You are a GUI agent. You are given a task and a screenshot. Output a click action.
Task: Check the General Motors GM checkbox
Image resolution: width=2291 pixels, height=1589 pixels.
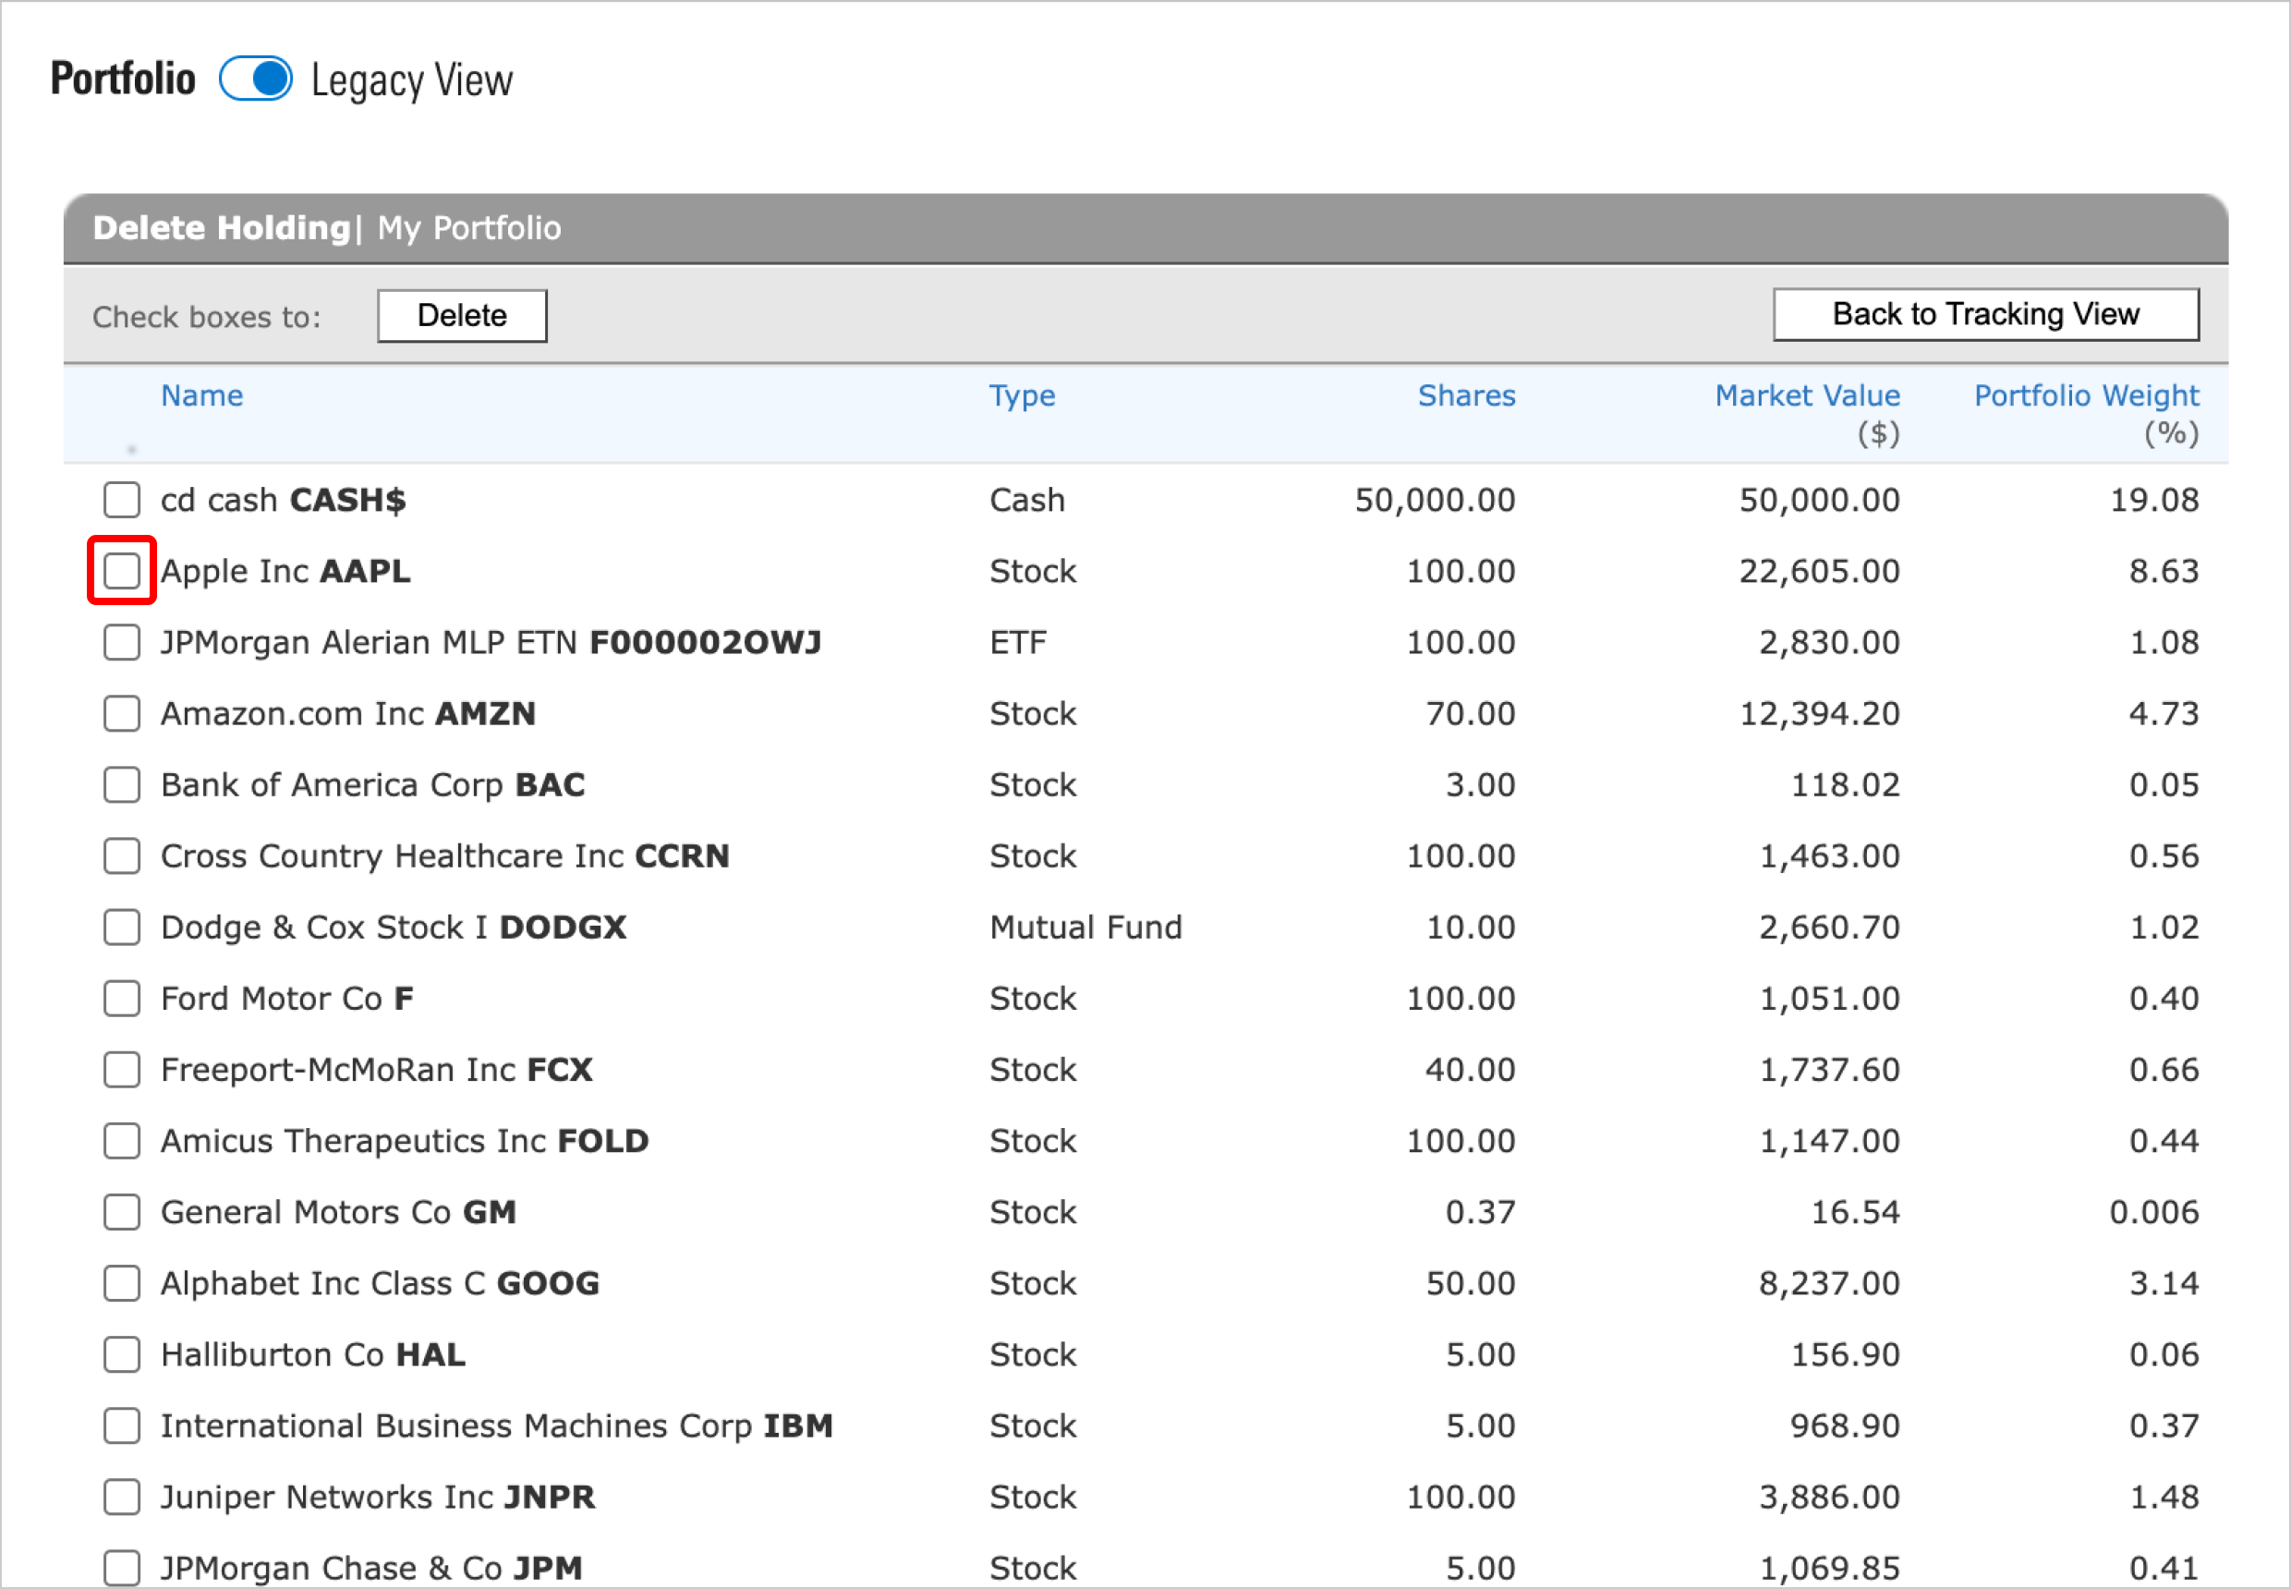point(121,1212)
